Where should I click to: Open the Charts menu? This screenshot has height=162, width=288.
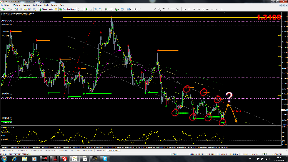point(35,5)
